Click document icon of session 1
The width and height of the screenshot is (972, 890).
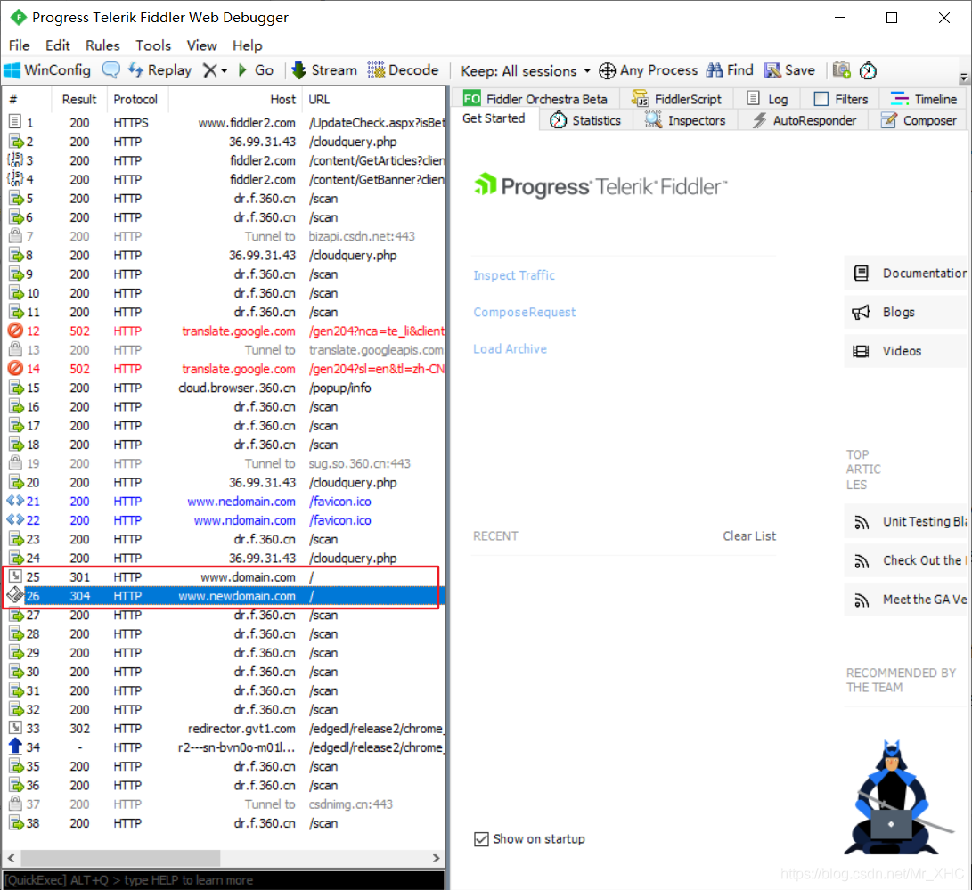click(x=15, y=121)
